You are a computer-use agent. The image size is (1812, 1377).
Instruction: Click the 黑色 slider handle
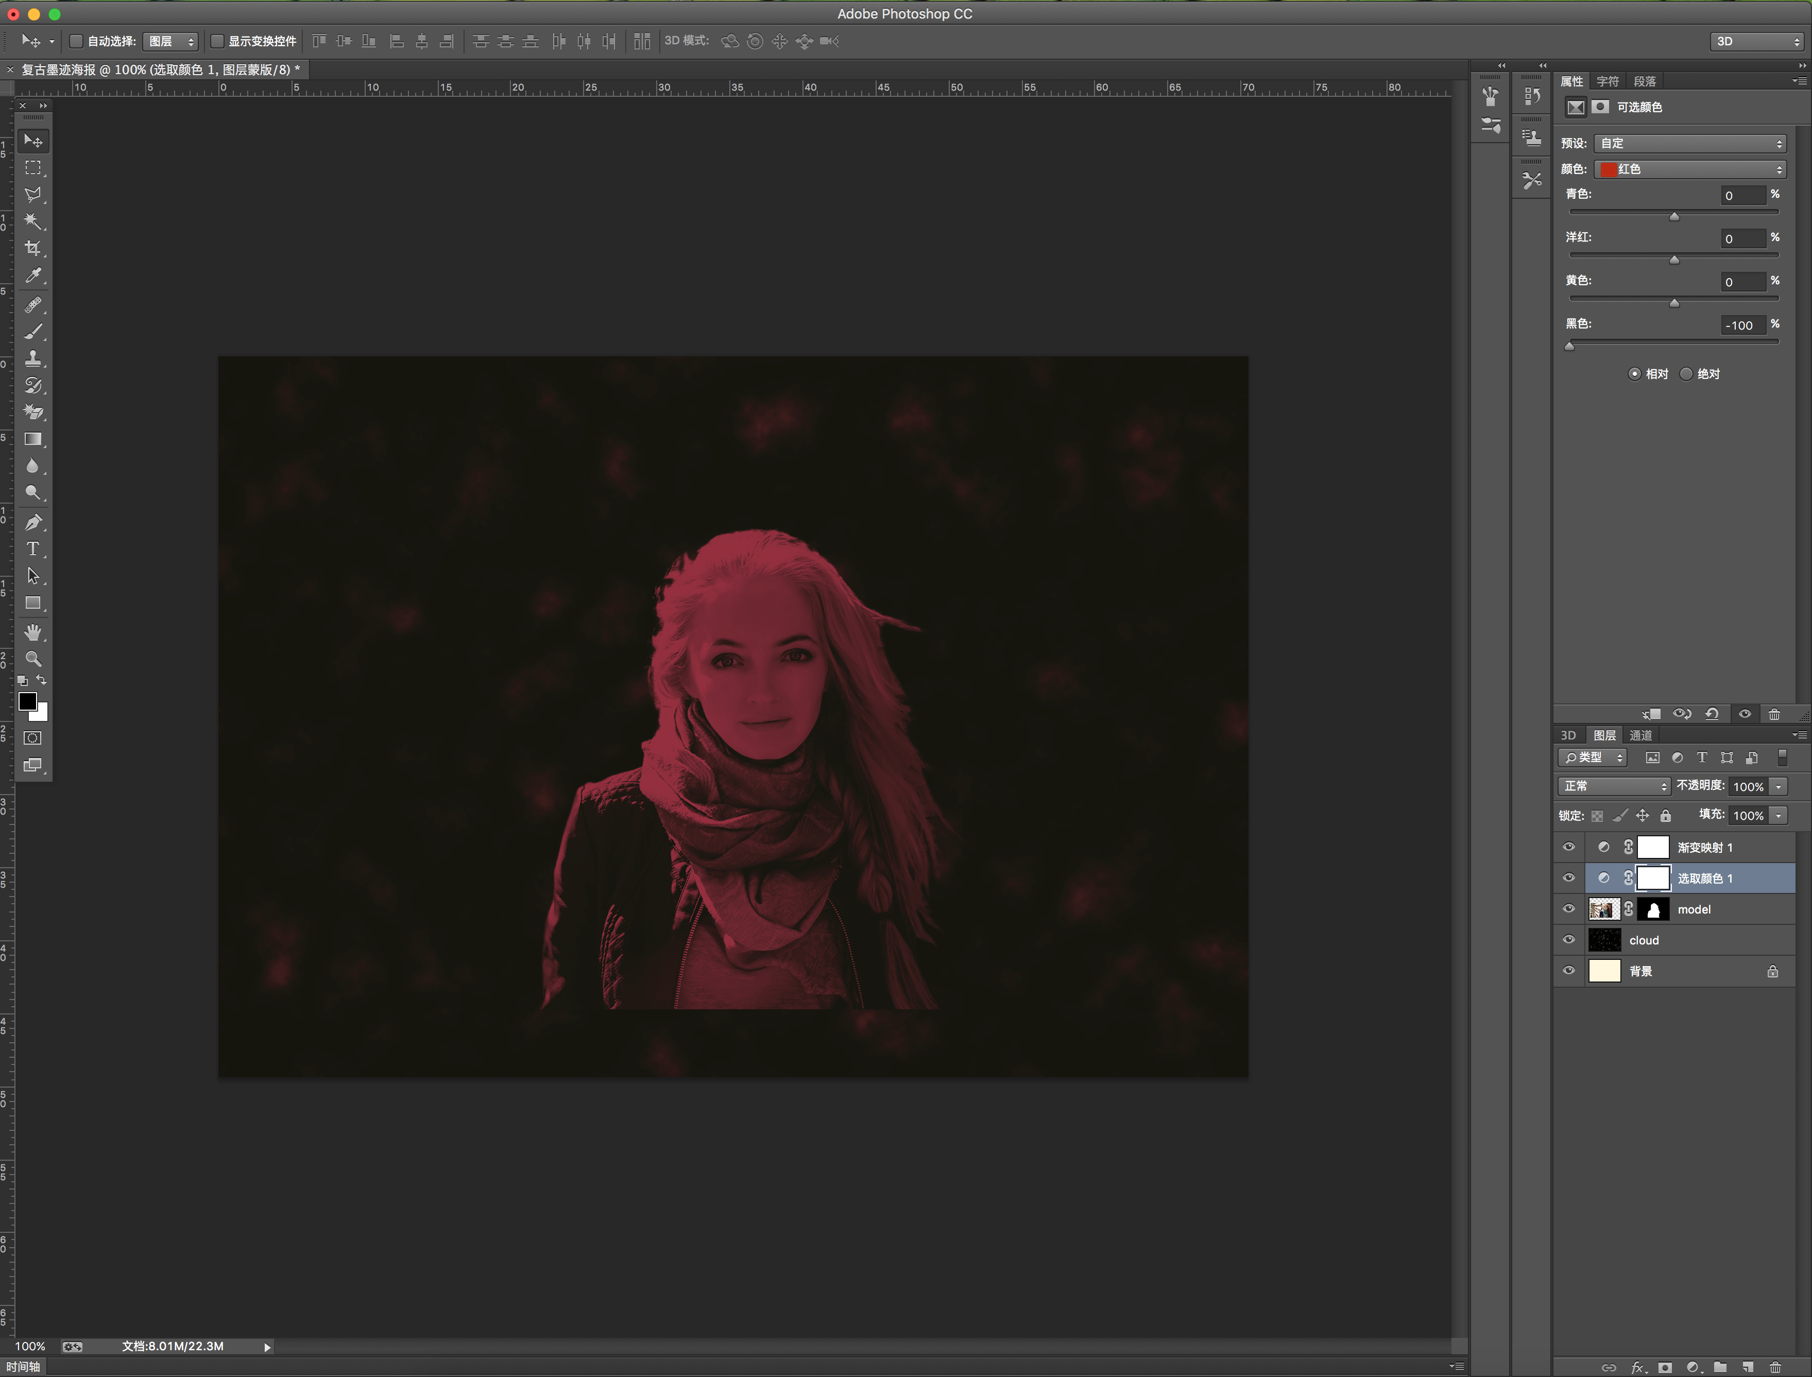[x=1569, y=346]
